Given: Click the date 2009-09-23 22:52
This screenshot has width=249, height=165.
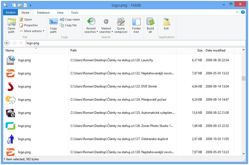Looking at the screenshot, I should [x=217, y=126].
